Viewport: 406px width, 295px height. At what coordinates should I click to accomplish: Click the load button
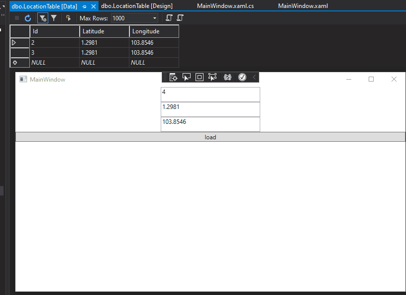pyautogui.click(x=210, y=137)
